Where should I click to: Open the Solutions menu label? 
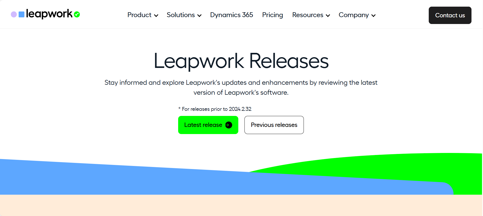pos(181,15)
